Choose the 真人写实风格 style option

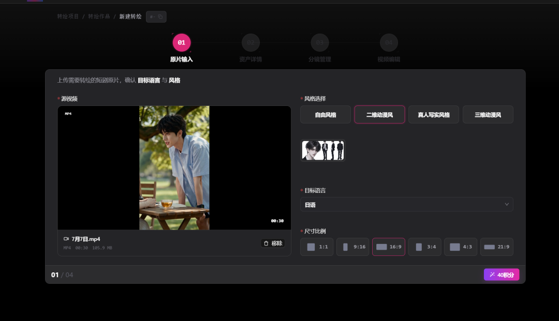coord(434,115)
